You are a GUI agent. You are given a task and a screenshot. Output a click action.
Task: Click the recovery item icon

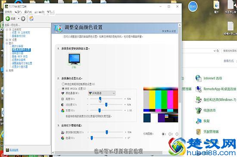point(199,121)
